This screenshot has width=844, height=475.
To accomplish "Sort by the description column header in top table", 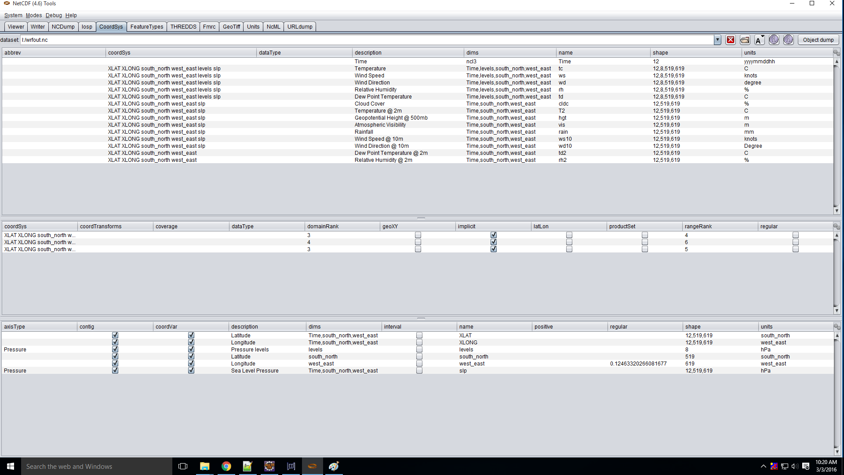I will [407, 53].
